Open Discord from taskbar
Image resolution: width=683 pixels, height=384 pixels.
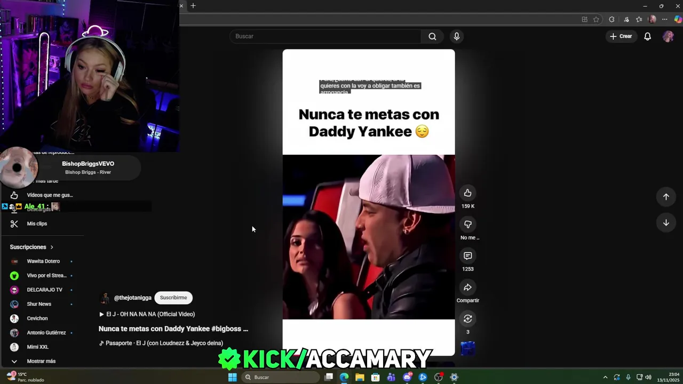coord(407,377)
